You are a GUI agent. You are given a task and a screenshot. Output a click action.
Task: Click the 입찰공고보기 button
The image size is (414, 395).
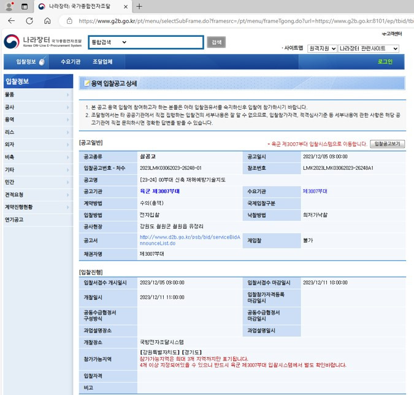coord(388,144)
